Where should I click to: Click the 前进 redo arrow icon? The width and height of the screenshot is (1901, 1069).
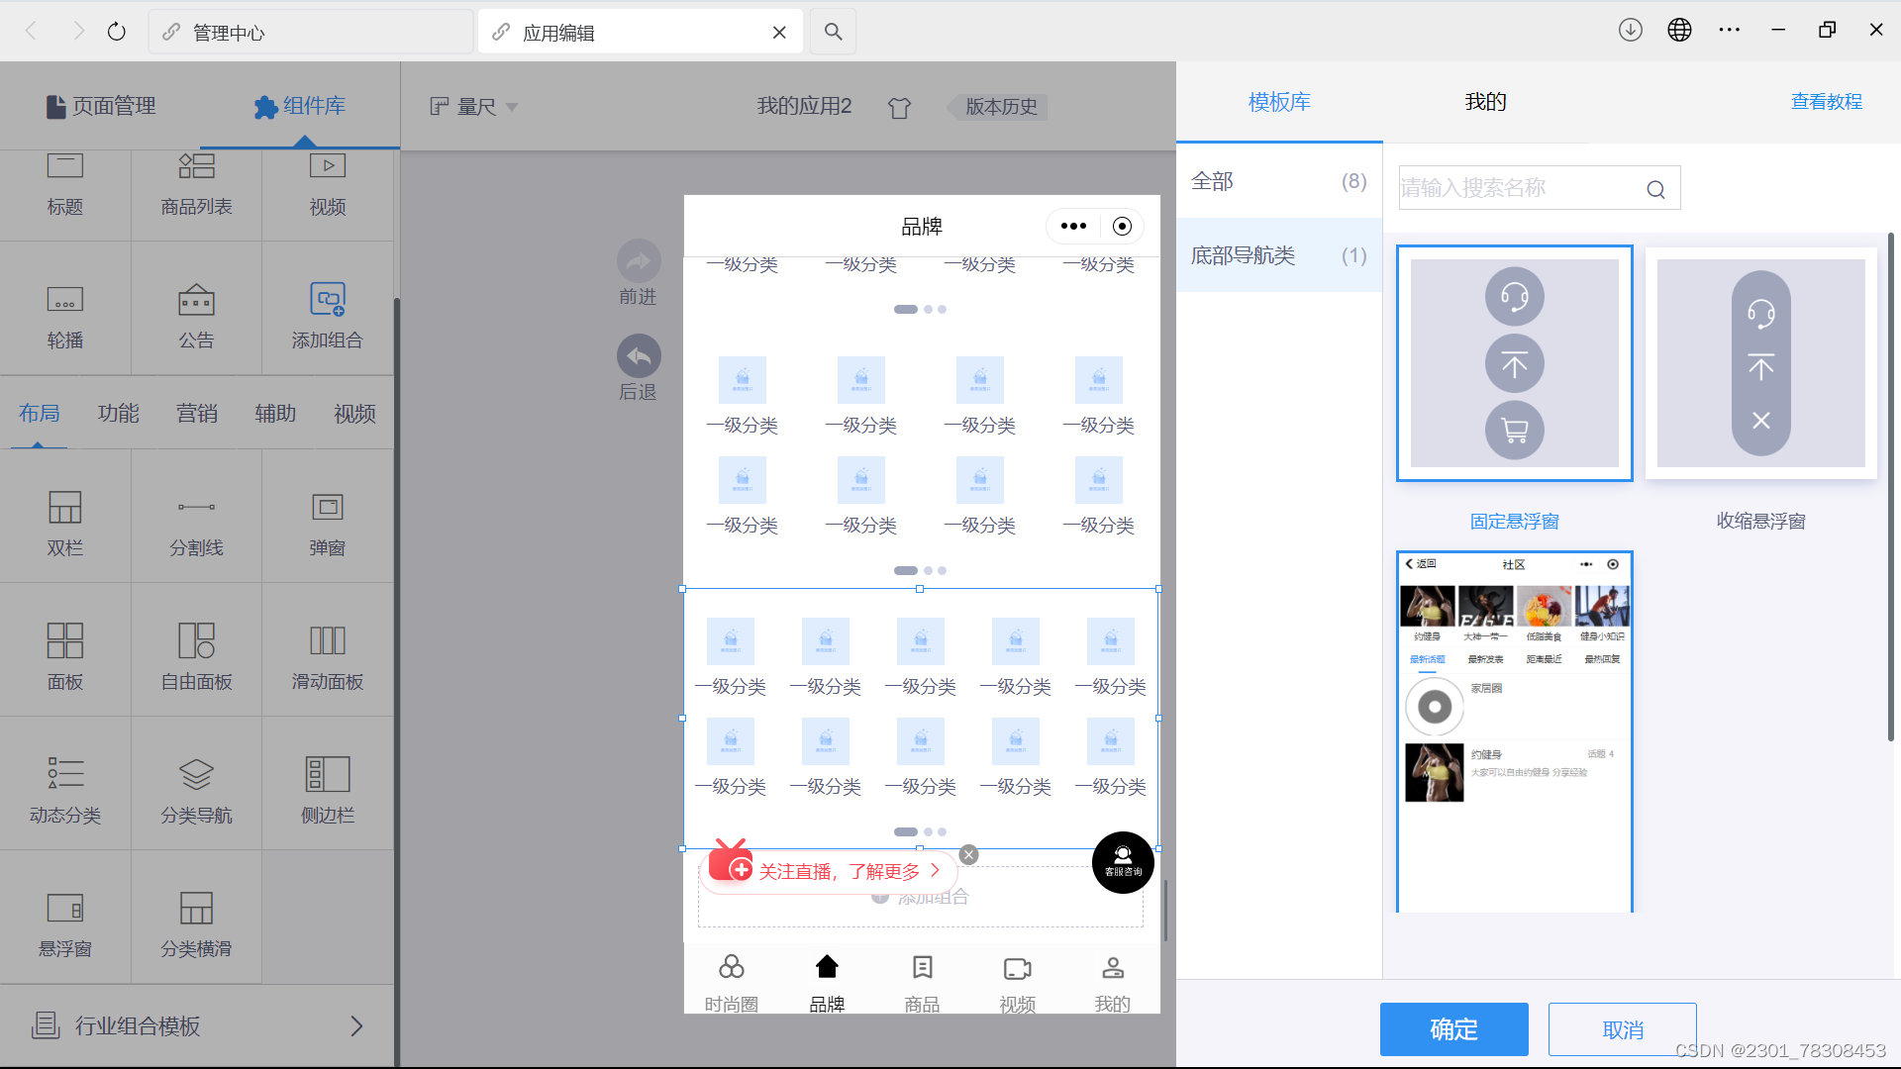(639, 261)
